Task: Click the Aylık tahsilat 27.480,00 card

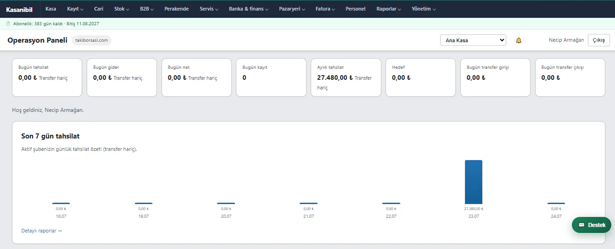Action: [x=346, y=77]
